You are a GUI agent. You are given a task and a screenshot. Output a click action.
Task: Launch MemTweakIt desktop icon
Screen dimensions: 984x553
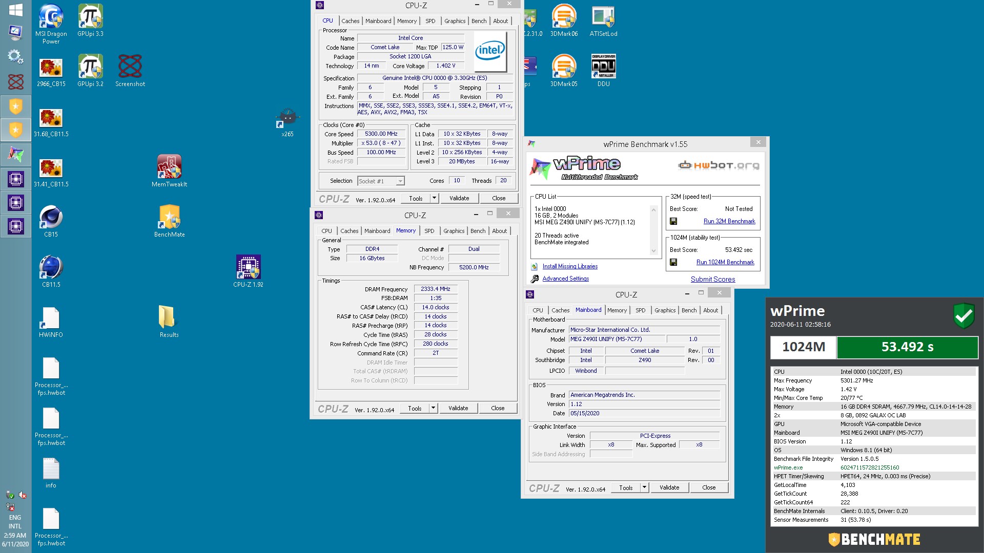(x=169, y=171)
